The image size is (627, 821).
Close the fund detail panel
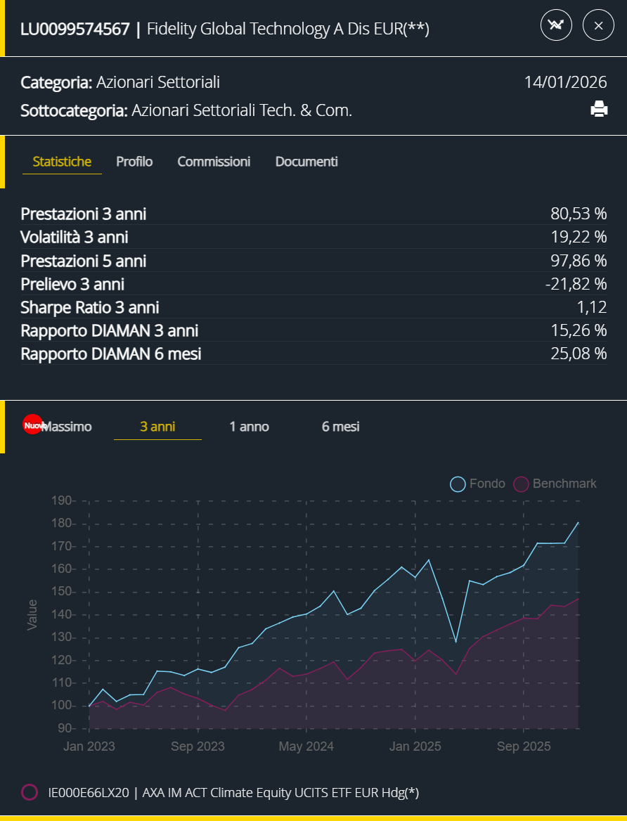point(599,26)
